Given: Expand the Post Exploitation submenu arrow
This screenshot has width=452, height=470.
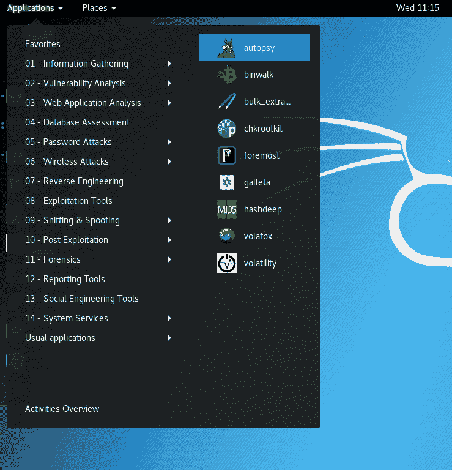Looking at the screenshot, I should click(x=169, y=240).
